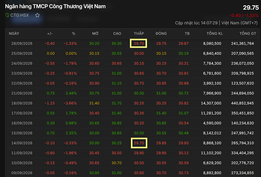Image resolution: width=261 pixels, height=177 pixels.
Task: Click the close price 31.40 on 17/09/2026
Action: pyautogui.click(x=161, y=113)
